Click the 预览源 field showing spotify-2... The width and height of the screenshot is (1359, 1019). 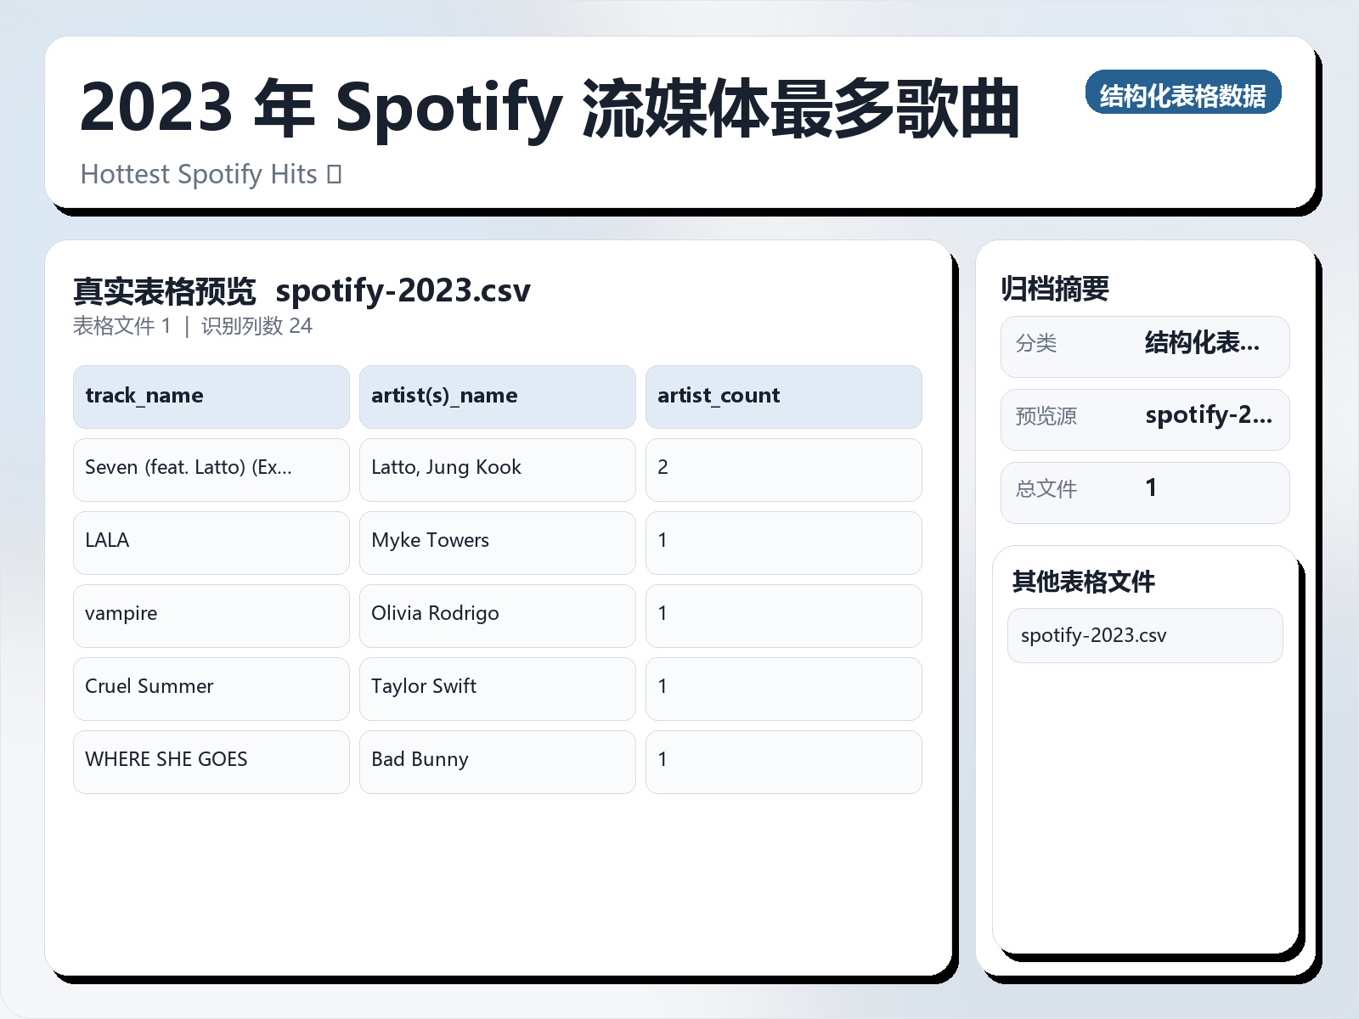tap(1145, 418)
